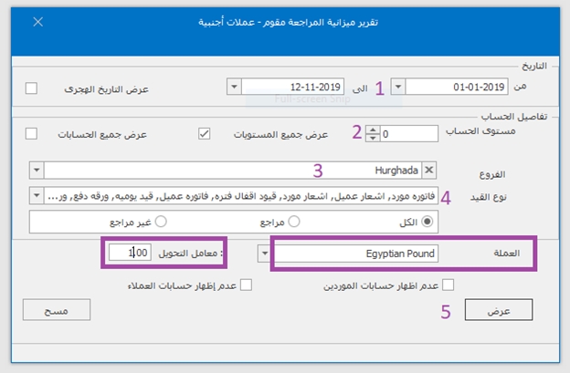570x373 pixels.
Task: Enable the عرض التاريخ الهجرى checkbox
Action: coord(32,88)
